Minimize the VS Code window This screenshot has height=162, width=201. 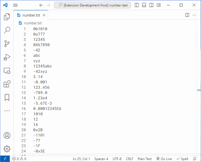pos(168,5)
